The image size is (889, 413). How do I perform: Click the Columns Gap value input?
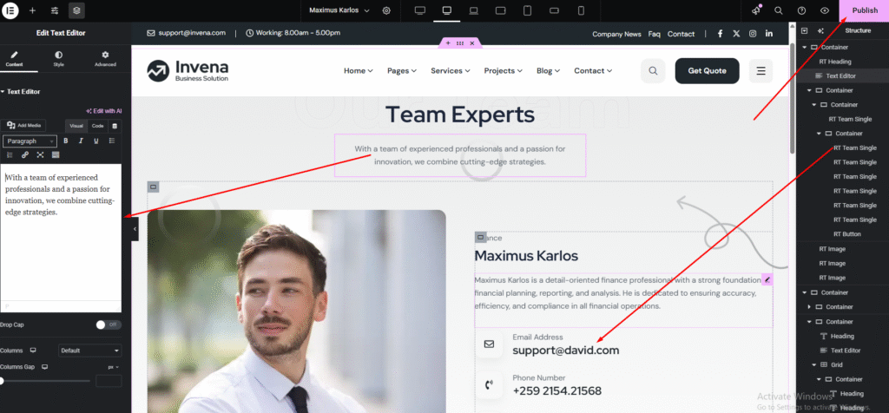[109, 381]
